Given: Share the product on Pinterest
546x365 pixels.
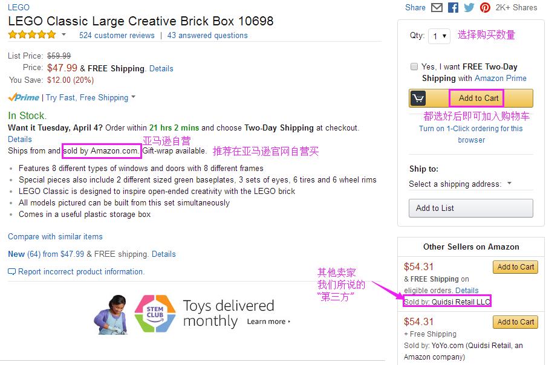Looking at the screenshot, I should 485,8.
